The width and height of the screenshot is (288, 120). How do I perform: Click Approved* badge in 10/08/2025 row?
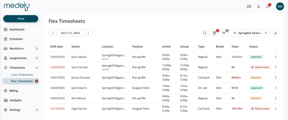pos(256,88)
